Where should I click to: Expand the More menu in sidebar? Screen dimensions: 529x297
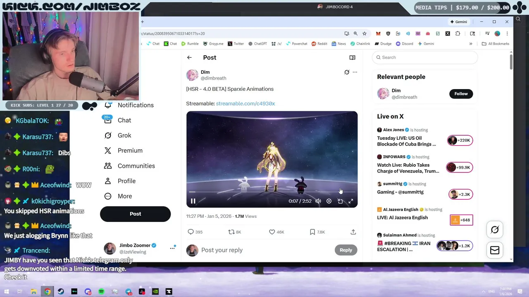[x=119, y=196]
